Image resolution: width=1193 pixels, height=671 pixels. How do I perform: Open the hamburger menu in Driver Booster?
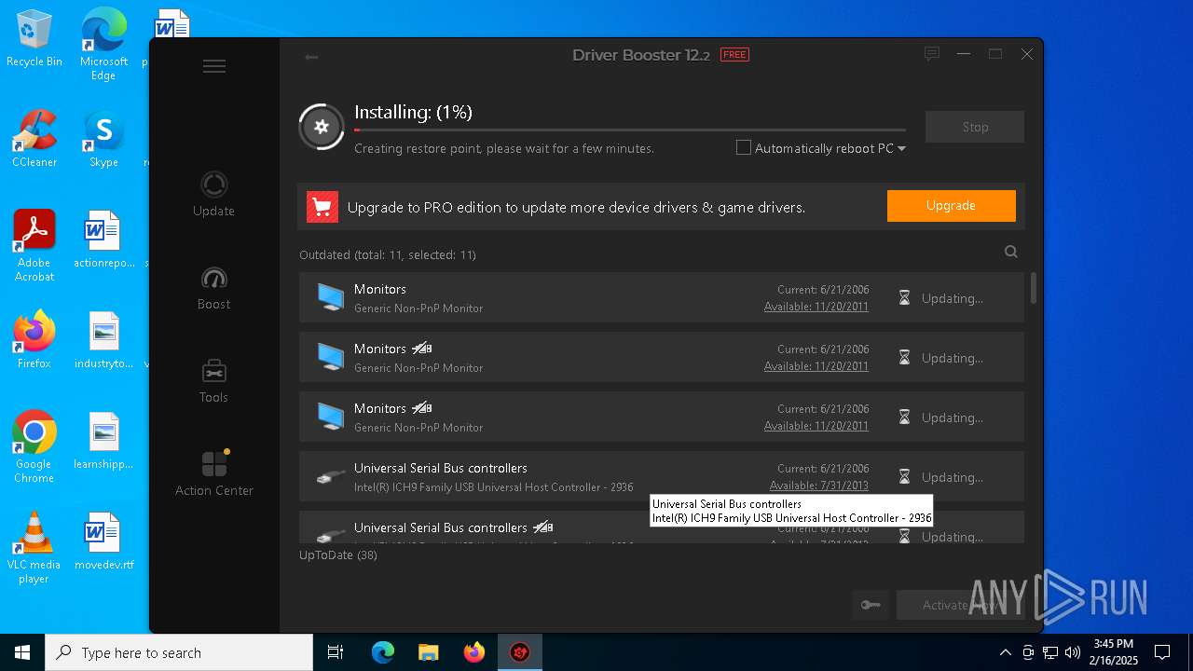click(214, 66)
